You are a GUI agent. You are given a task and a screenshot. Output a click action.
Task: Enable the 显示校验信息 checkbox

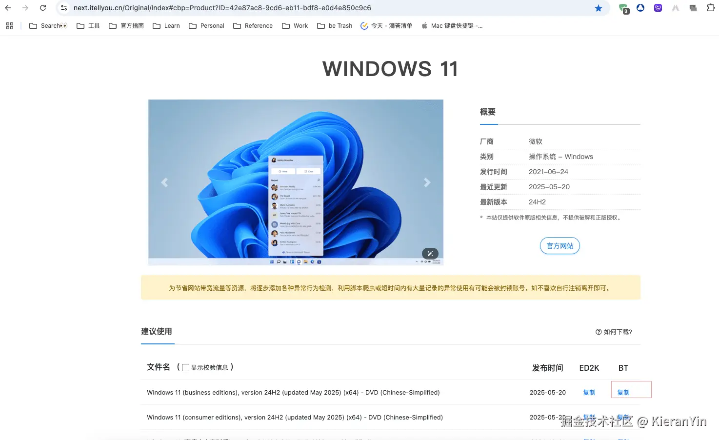point(185,367)
